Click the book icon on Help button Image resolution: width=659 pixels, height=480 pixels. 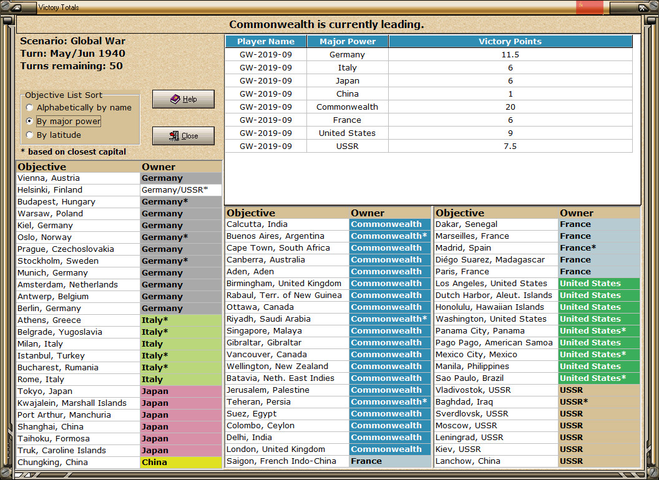pyautogui.click(x=175, y=99)
